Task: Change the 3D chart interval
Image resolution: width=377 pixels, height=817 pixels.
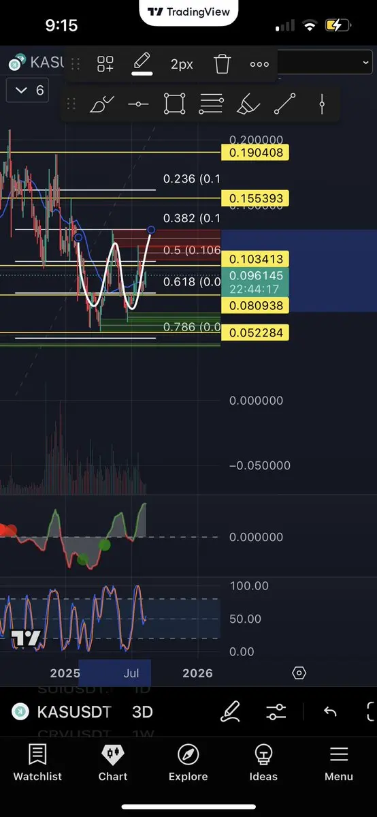Action: click(142, 712)
